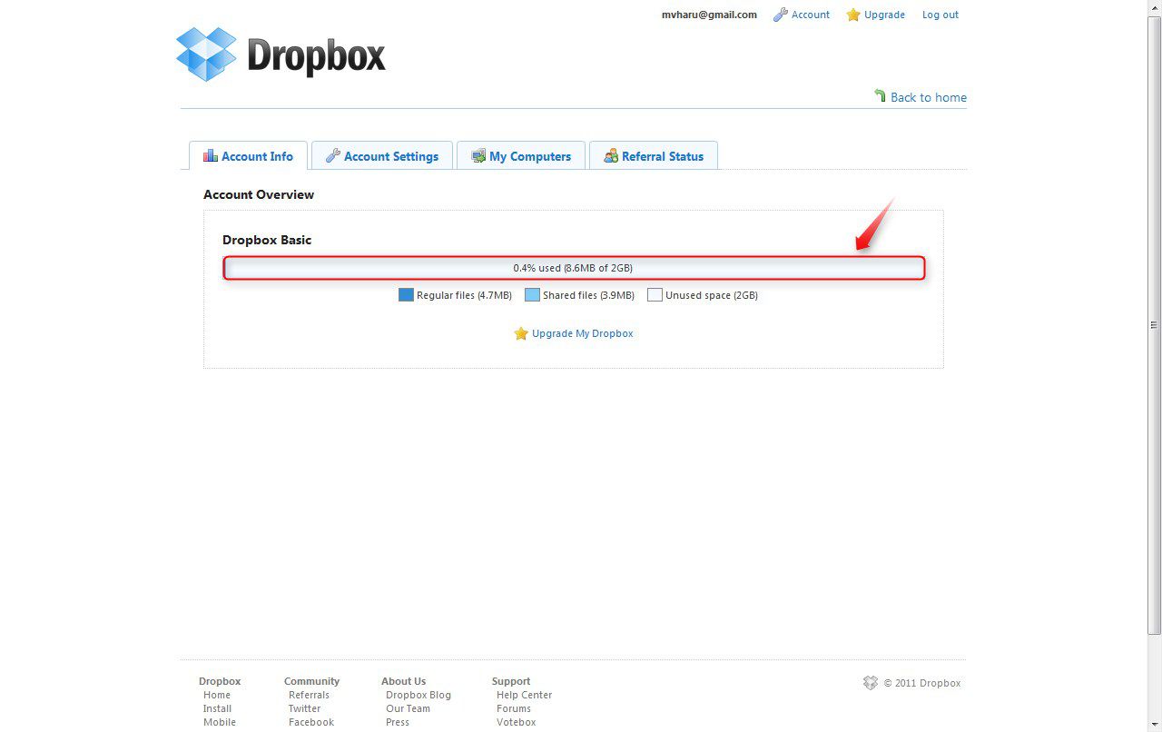Click the Account Overview heading
Viewport: 1162px width, 732px height.
tap(259, 194)
